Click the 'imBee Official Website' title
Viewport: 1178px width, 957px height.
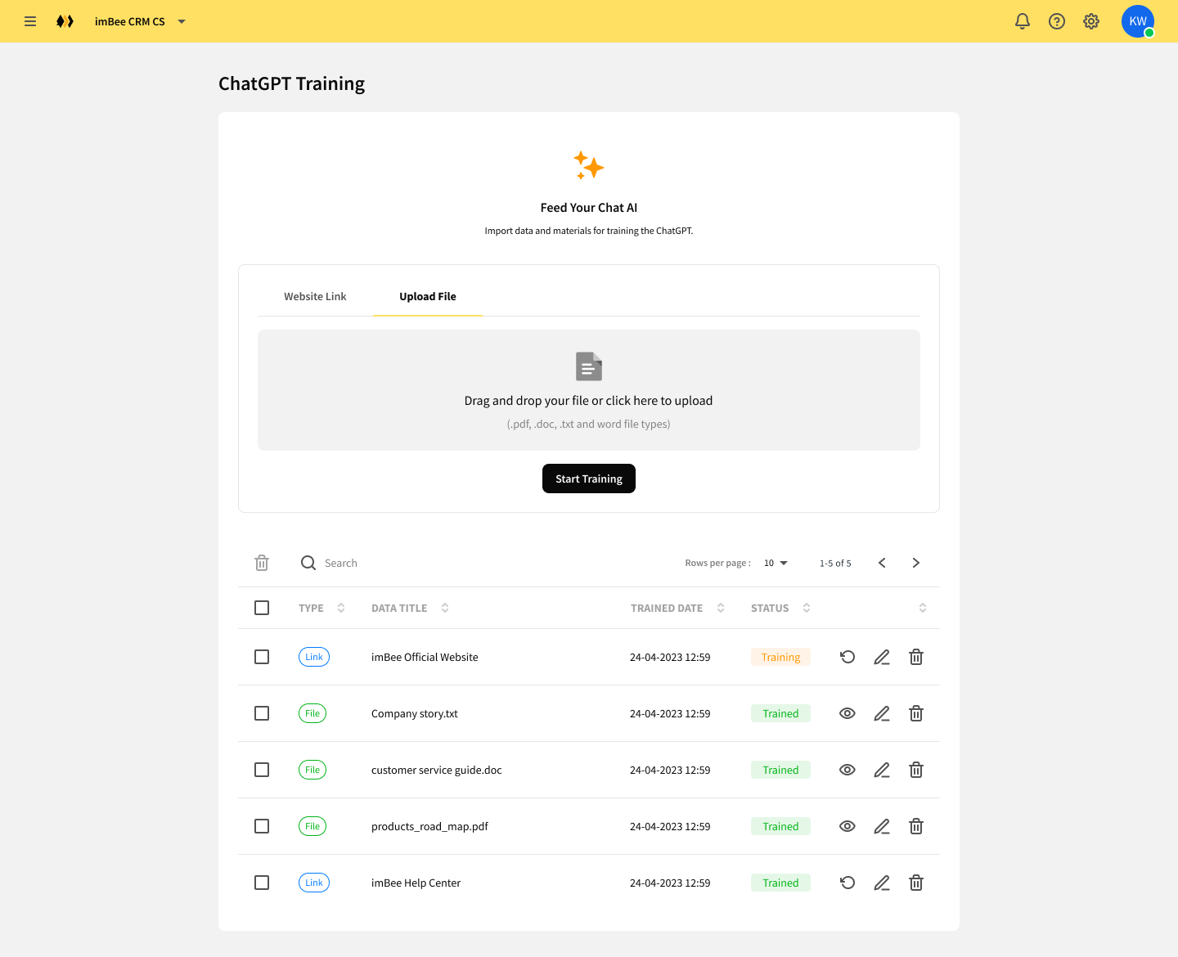[425, 657]
